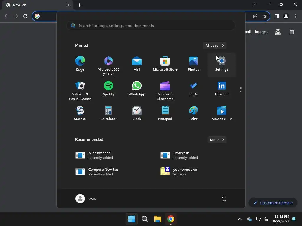Click Chrome's forward arrow
This screenshot has height=226, width=302.
(x=16, y=16)
